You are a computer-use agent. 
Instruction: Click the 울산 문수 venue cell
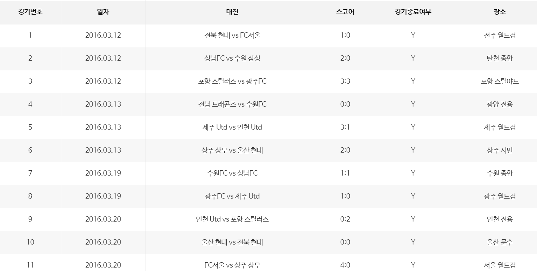click(x=500, y=242)
